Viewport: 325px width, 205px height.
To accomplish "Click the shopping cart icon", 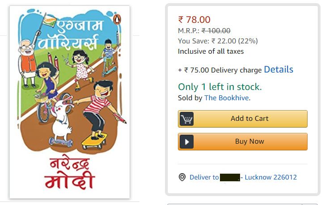I will pos(186,119).
